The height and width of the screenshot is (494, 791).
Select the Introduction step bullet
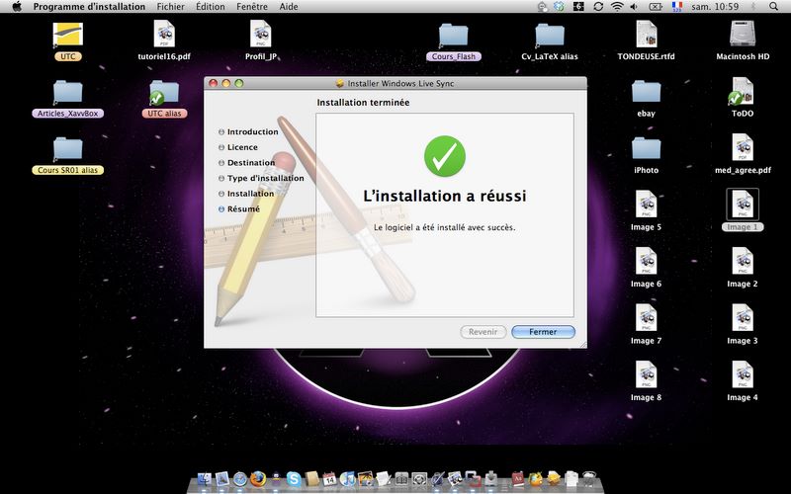click(x=220, y=131)
